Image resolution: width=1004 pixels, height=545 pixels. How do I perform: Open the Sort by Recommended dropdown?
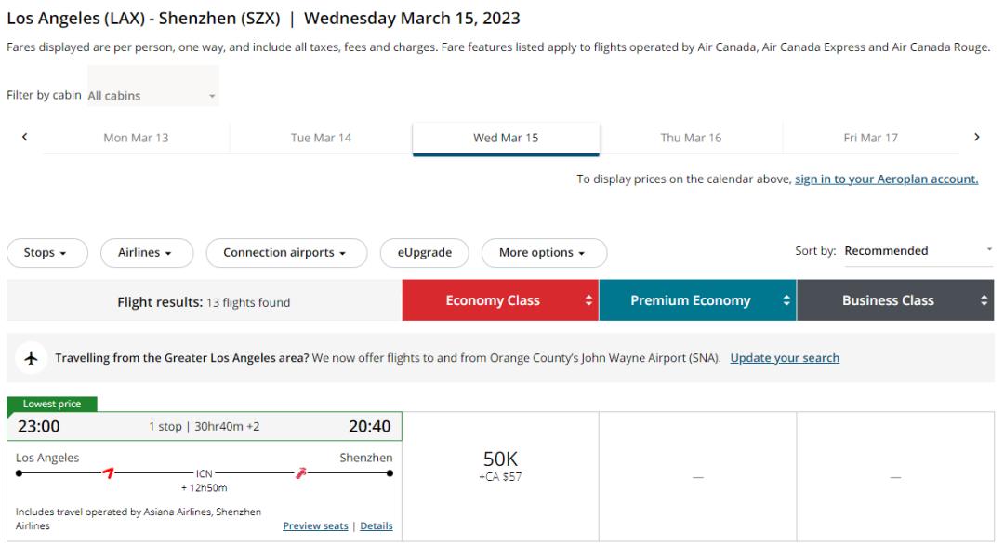point(918,251)
